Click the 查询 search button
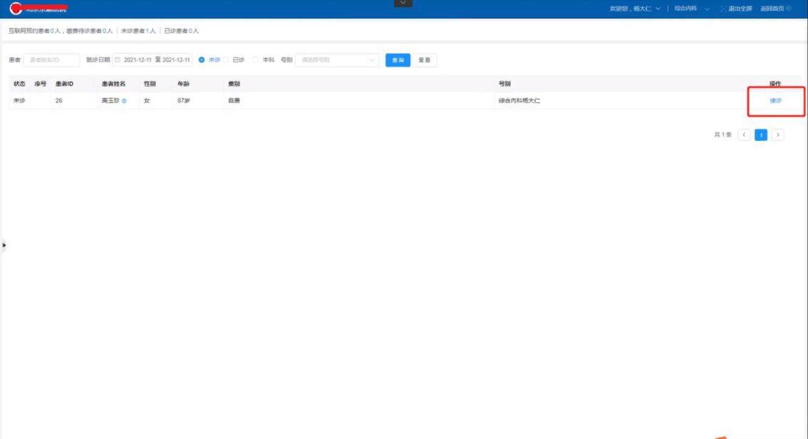The height and width of the screenshot is (439, 808). [x=398, y=60]
